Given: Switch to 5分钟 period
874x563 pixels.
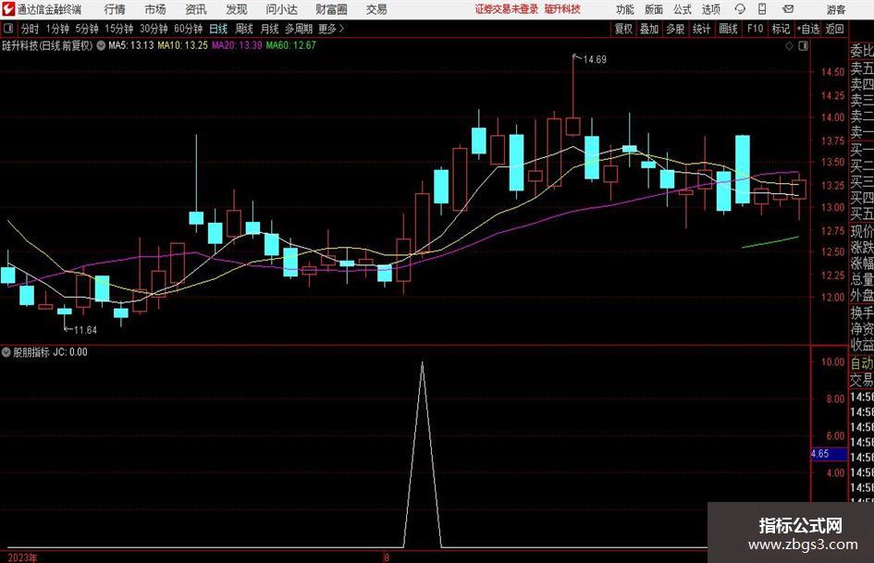Looking at the screenshot, I should click(86, 29).
